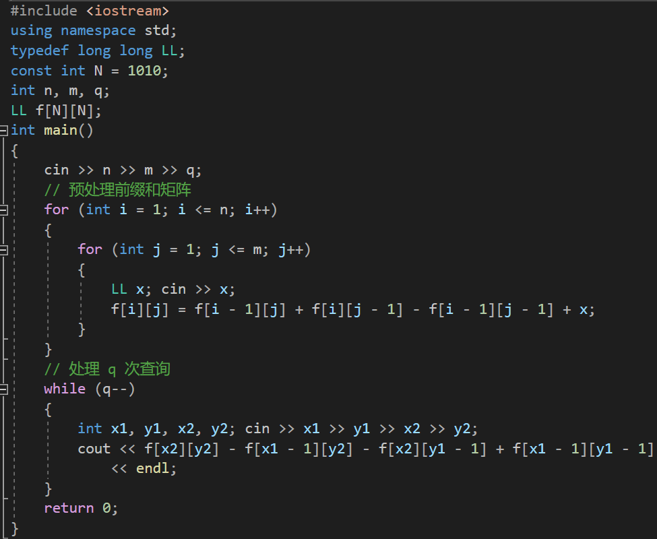Screen dimensions: 657x539
Task: Click the 'LL x; cin >> x;' line
Action: click(x=173, y=290)
